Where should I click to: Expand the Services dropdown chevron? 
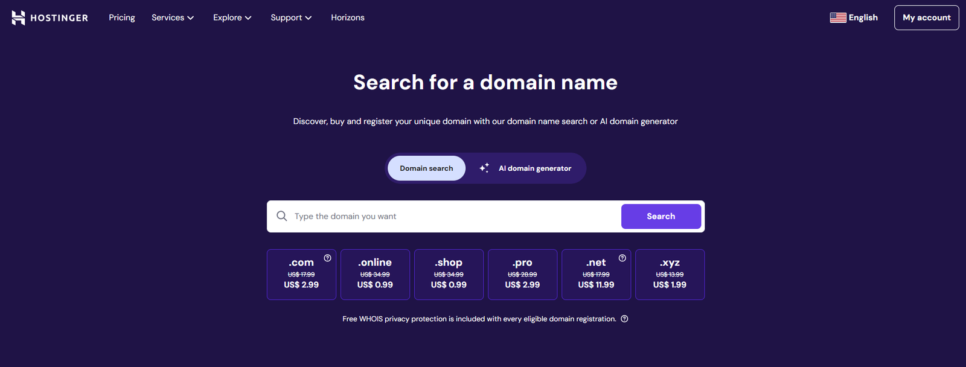pyautogui.click(x=191, y=18)
